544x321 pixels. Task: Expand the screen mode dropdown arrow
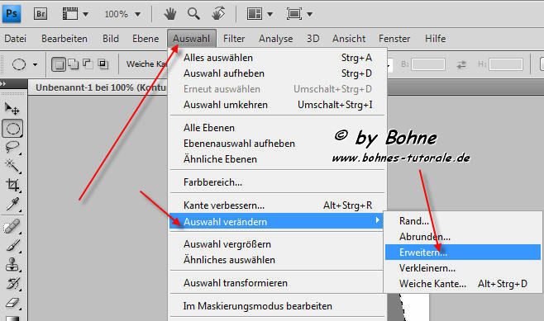point(309,14)
